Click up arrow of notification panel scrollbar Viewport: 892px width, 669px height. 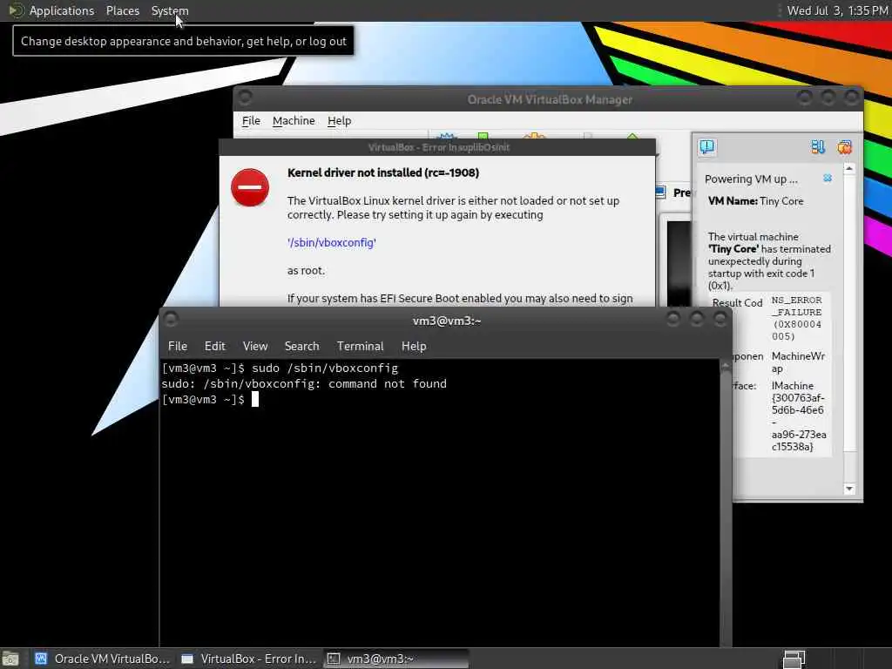[849, 169]
